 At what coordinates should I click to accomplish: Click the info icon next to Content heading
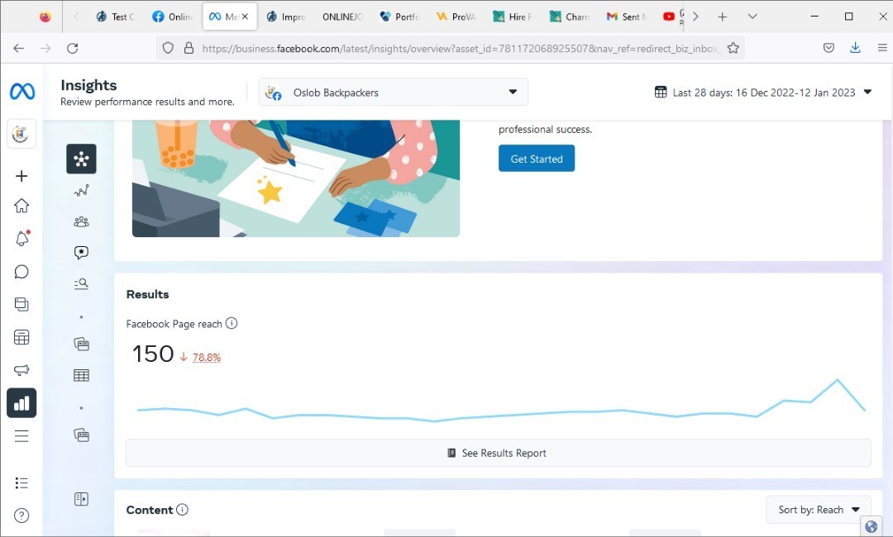click(182, 510)
